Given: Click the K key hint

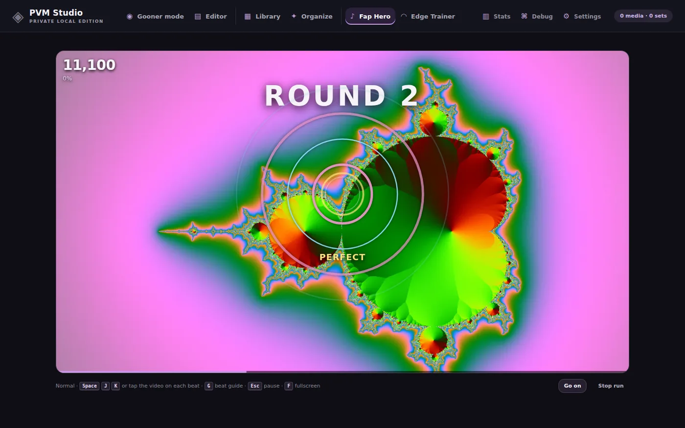Looking at the screenshot, I should point(115,386).
